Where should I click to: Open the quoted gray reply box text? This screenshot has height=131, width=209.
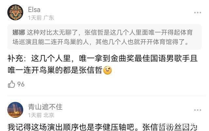pos(104,37)
